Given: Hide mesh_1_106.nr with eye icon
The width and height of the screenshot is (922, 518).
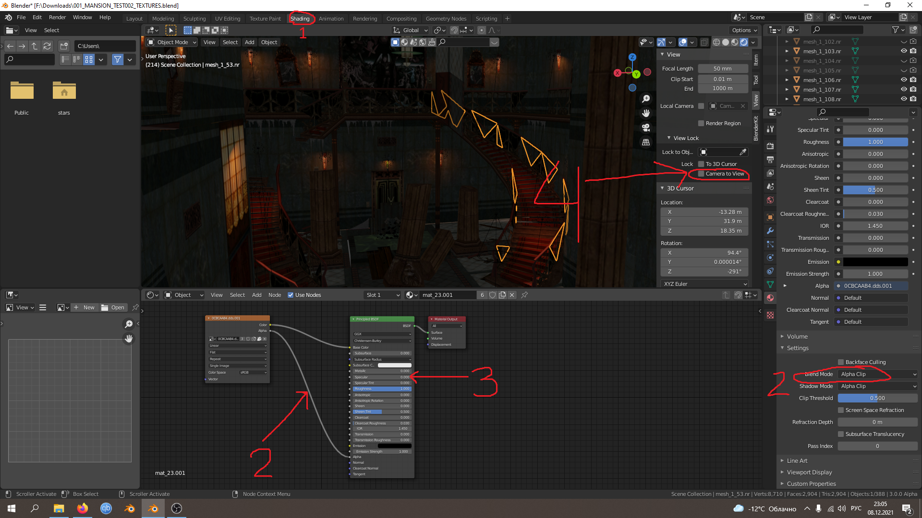Looking at the screenshot, I should pos(903,80).
